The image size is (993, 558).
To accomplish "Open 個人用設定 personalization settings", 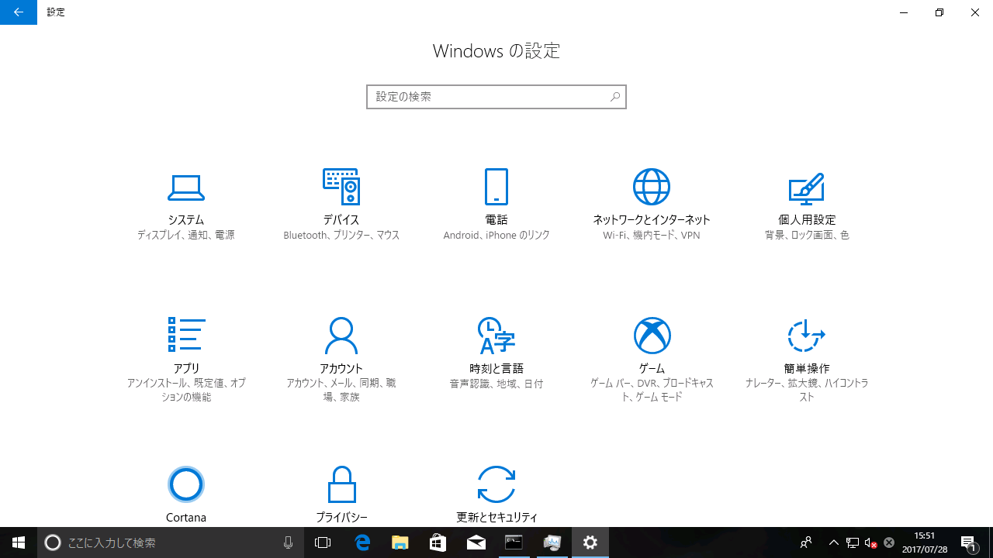I will pyautogui.click(x=807, y=205).
